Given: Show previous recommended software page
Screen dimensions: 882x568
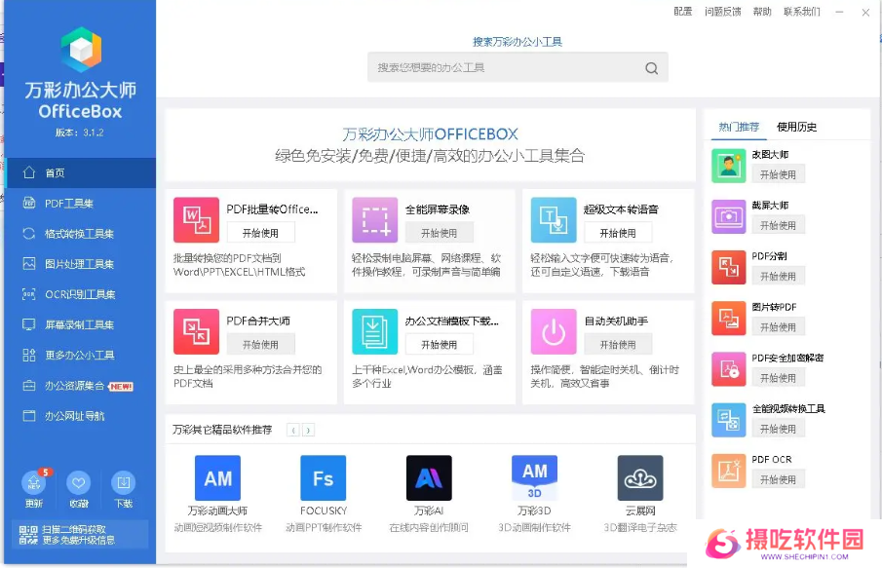Looking at the screenshot, I should point(293,431).
